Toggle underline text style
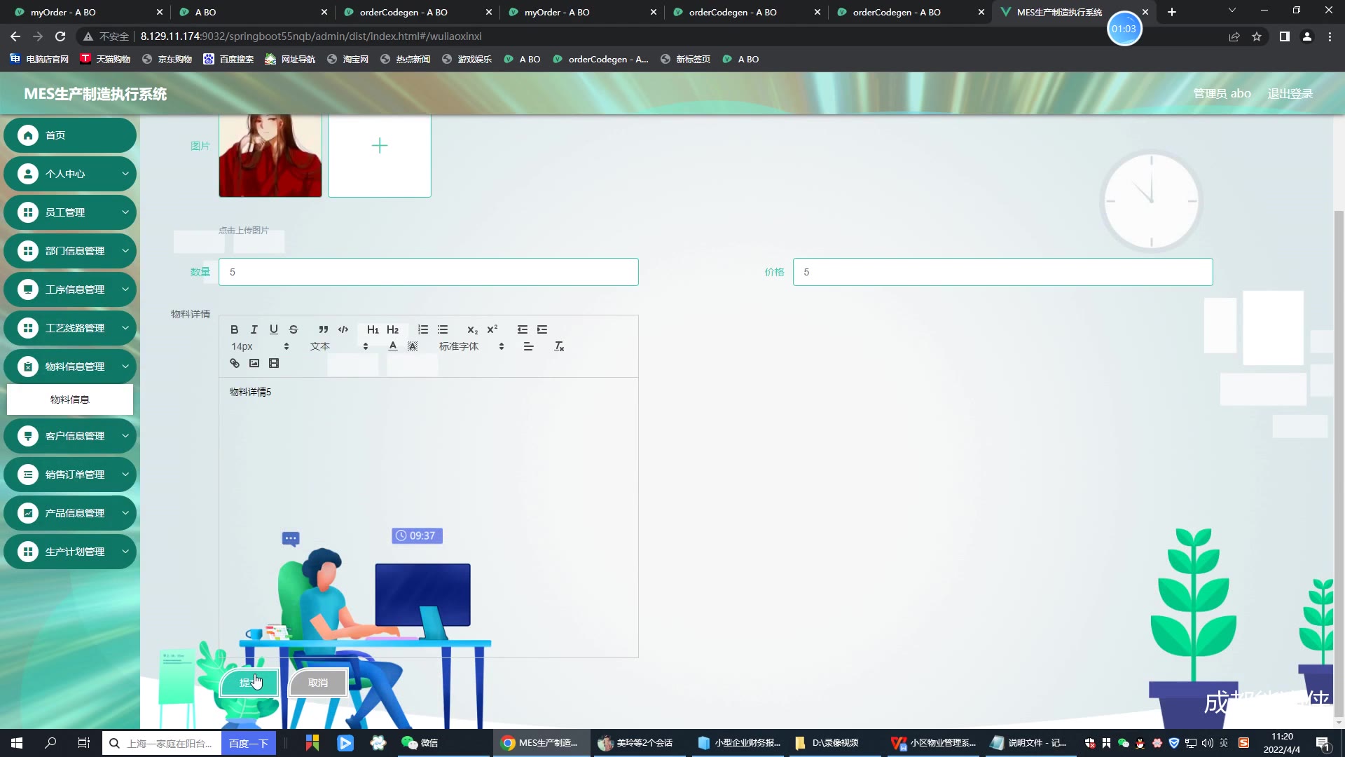This screenshot has height=757, width=1345. (x=274, y=329)
